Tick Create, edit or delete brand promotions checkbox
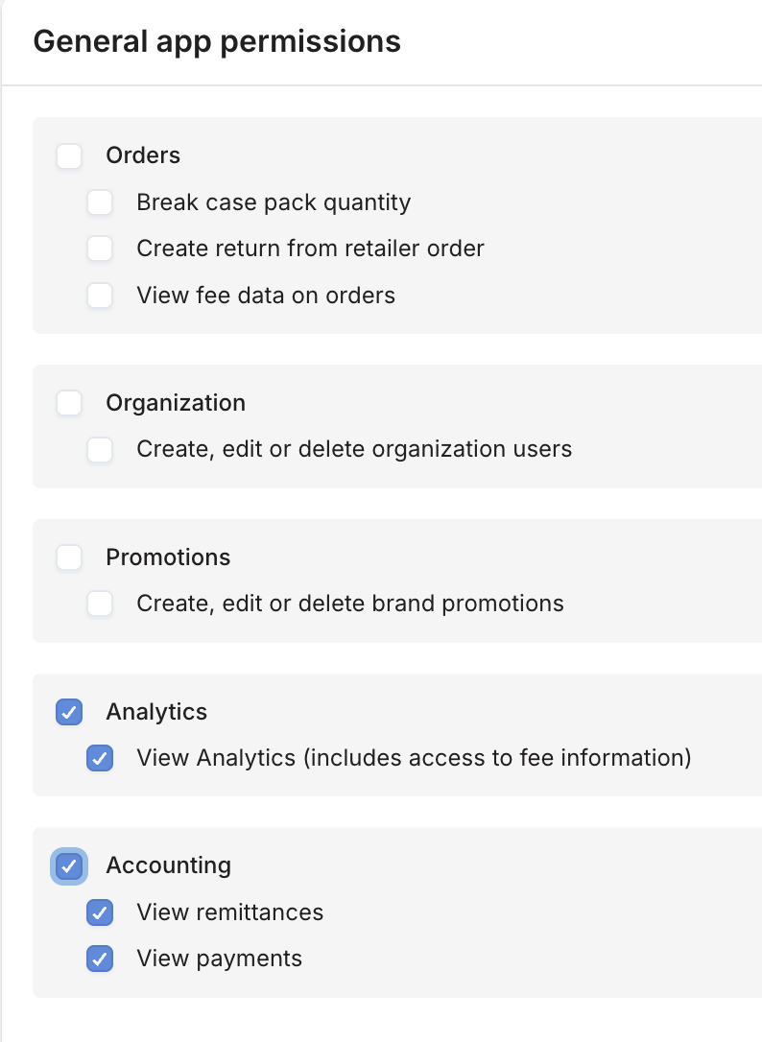 (100, 604)
